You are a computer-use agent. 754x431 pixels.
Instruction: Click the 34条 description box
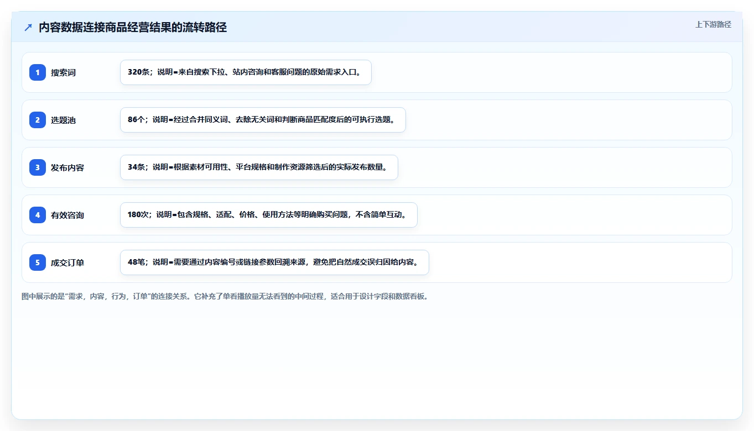coord(259,167)
